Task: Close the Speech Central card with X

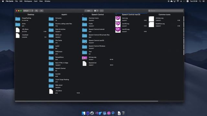Action: (83, 15)
